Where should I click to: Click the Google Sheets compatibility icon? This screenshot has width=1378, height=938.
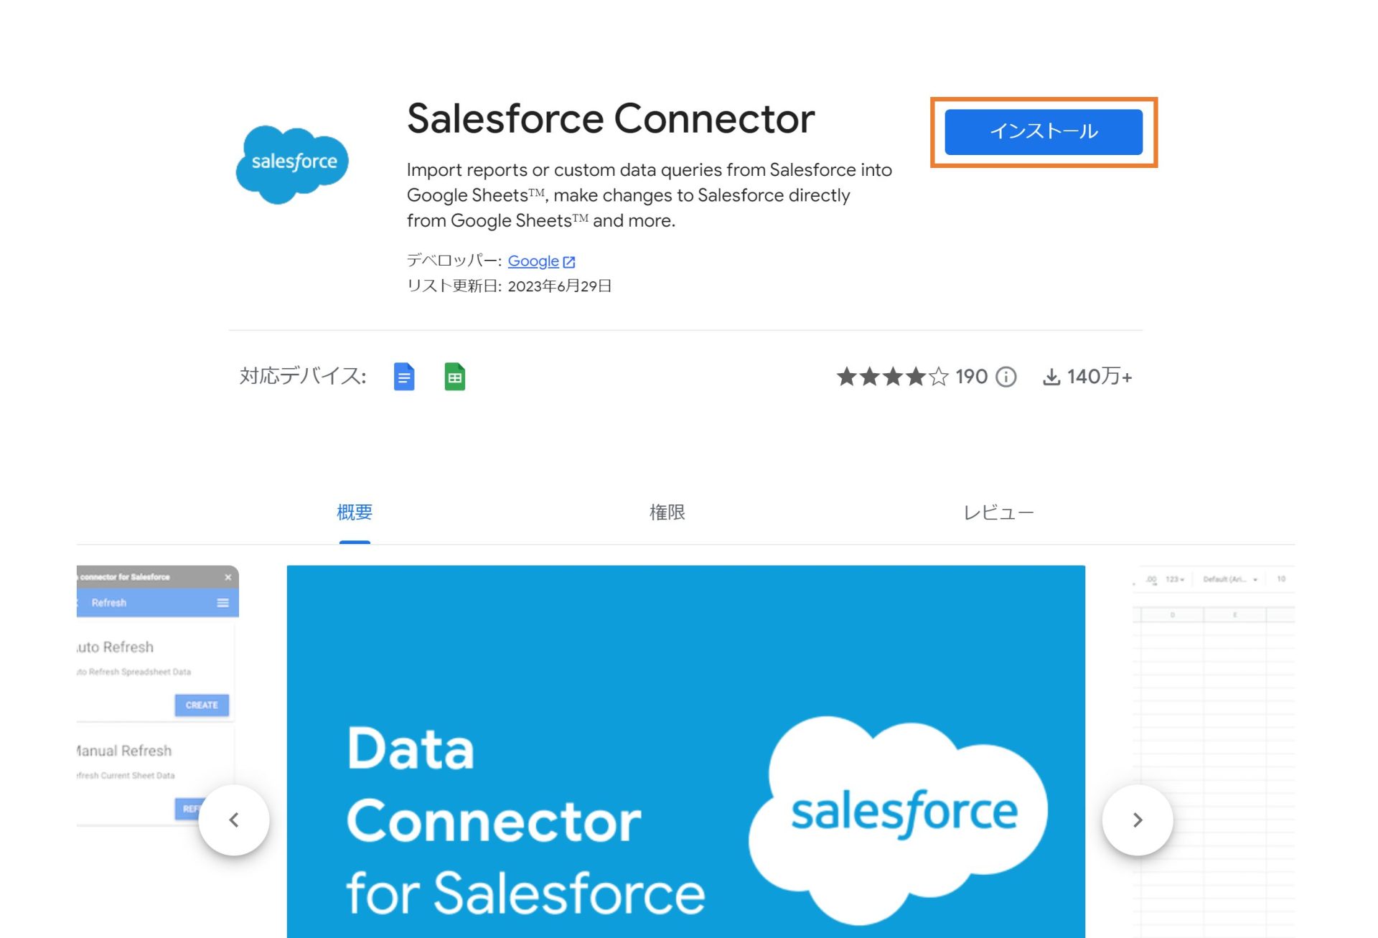(455, 377)
